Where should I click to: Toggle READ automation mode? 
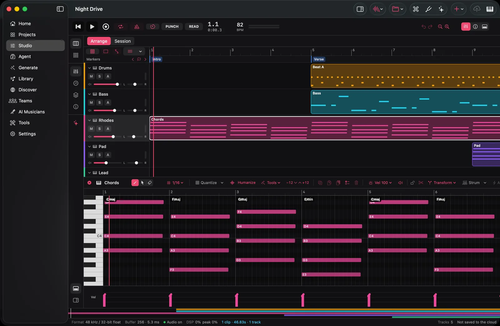[x=194, y=27]
